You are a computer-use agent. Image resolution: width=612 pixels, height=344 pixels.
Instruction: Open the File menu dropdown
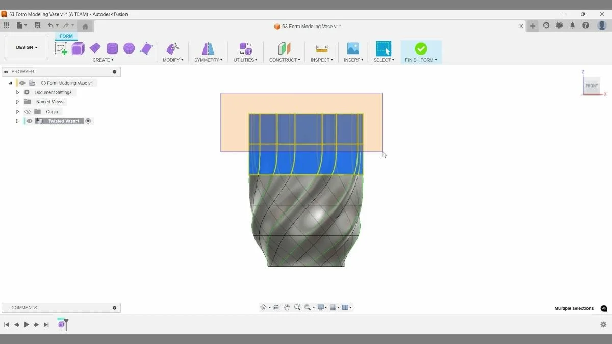[x=21, y=25]
